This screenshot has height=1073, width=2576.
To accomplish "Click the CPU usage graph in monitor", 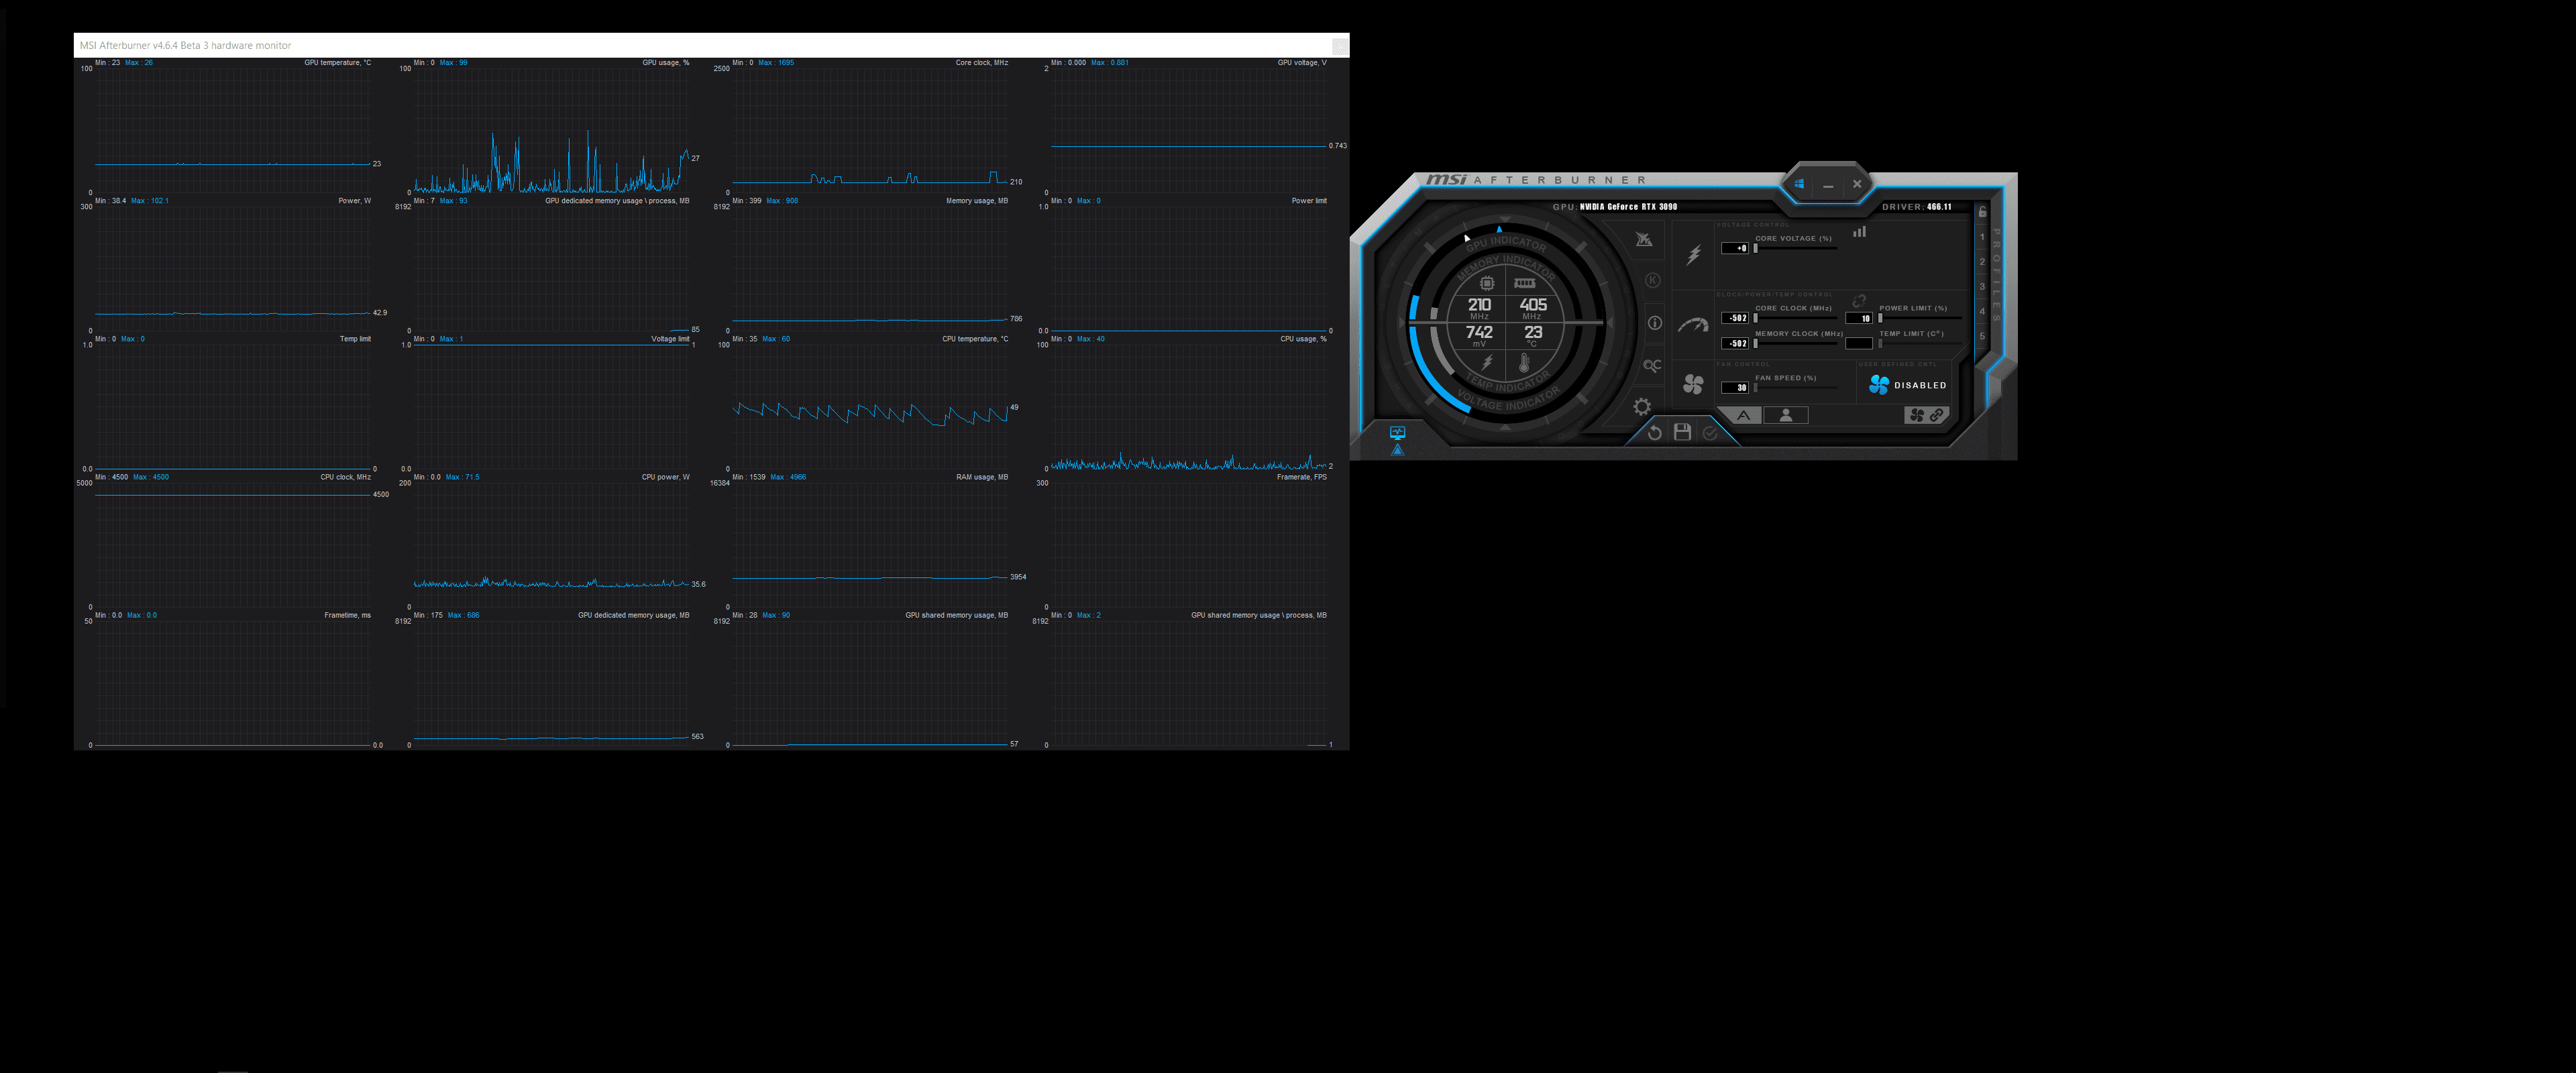I will click(x=1188, y=406).
